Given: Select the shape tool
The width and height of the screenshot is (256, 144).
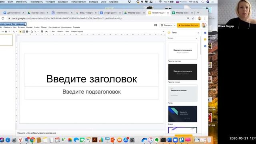Looking at the screenshot, I should click(32, 32).
